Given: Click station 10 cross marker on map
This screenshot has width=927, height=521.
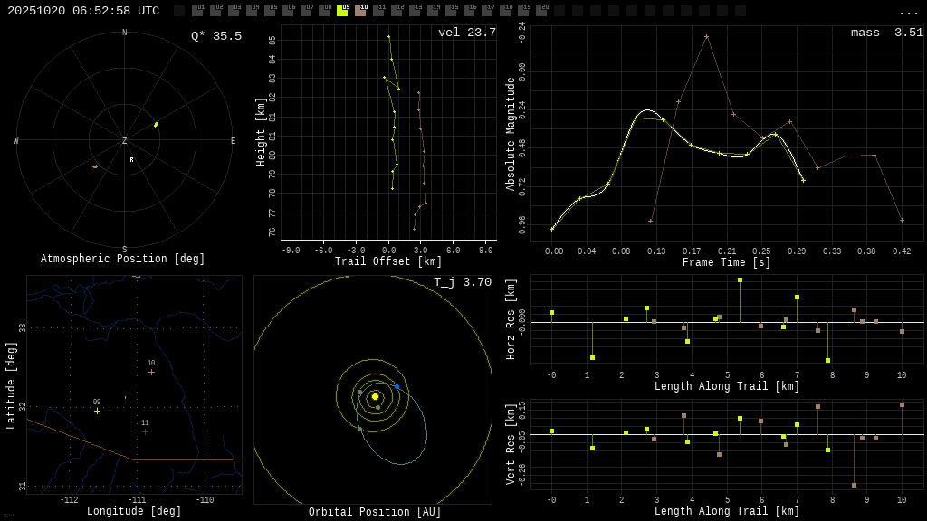Looking at the screenshot, I should click(x=151, y=372).
